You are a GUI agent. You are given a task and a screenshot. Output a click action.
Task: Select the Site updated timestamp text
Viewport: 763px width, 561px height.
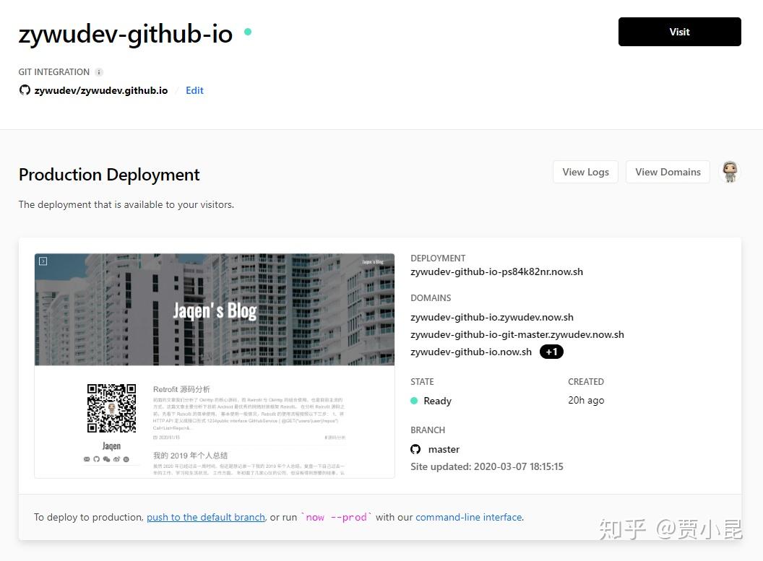click(x=486, y=466)
